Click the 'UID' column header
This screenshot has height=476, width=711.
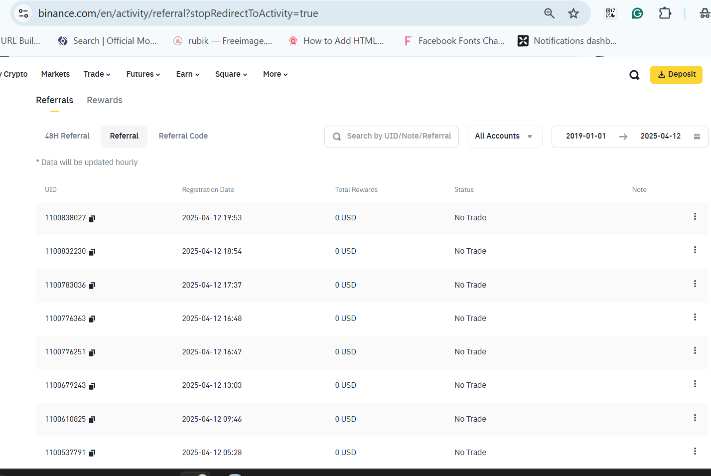(51, 190)
